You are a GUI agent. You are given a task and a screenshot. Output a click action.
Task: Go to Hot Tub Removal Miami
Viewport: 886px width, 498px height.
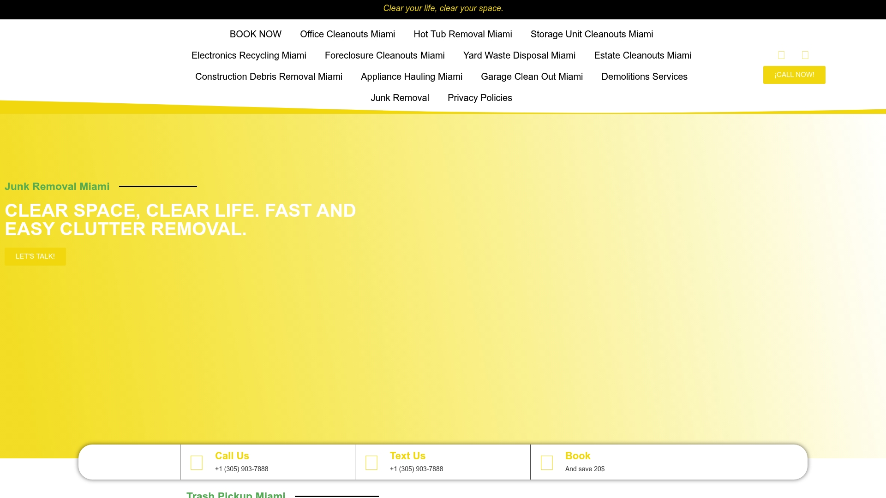coord(463,34)
